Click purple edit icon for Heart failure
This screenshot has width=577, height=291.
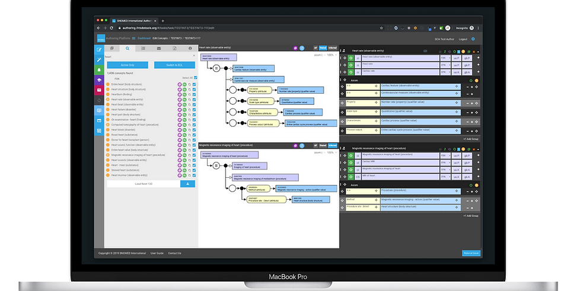(180, 110)
